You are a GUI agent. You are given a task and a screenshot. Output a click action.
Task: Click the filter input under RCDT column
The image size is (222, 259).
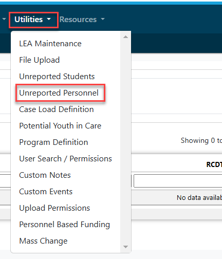[x=178, y=181]
